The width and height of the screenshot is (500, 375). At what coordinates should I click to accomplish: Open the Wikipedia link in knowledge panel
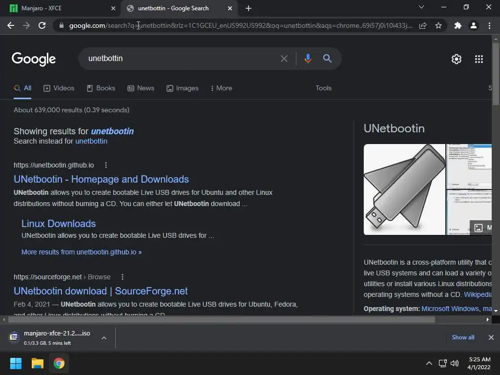(478, 294)
